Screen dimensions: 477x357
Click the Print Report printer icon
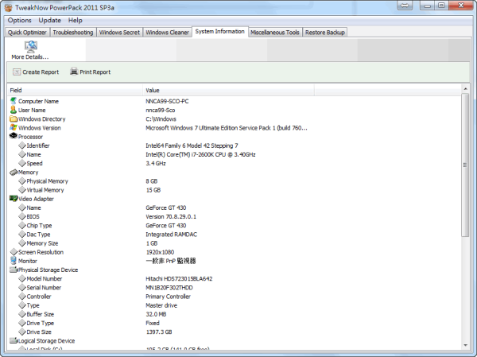74,72
